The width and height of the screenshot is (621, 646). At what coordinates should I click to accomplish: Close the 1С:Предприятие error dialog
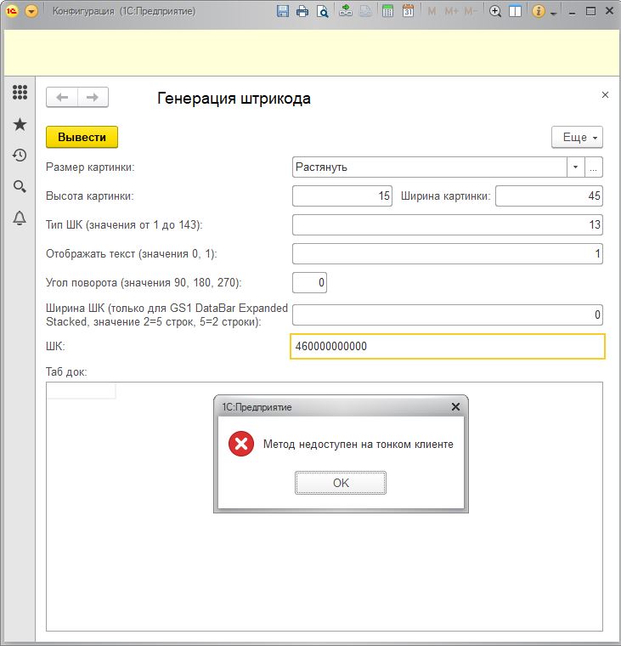coord(455,407)
